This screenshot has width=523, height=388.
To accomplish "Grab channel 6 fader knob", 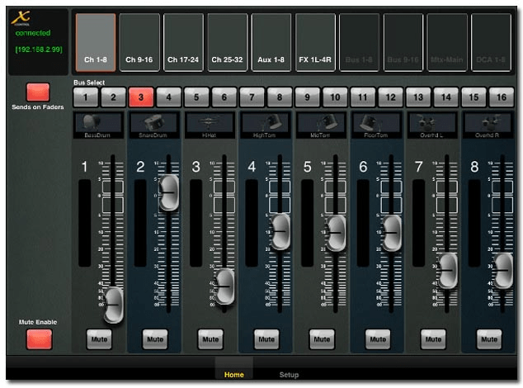I will 392,233.
